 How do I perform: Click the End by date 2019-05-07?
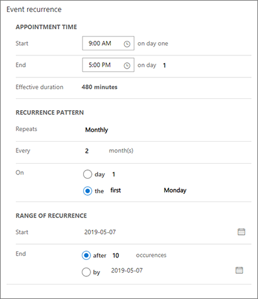[x=127, y=270]
